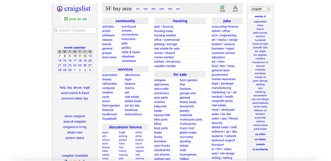This screenshot has width=331, height=161.
Task: Open the services category header
Action: pos(125,69)
